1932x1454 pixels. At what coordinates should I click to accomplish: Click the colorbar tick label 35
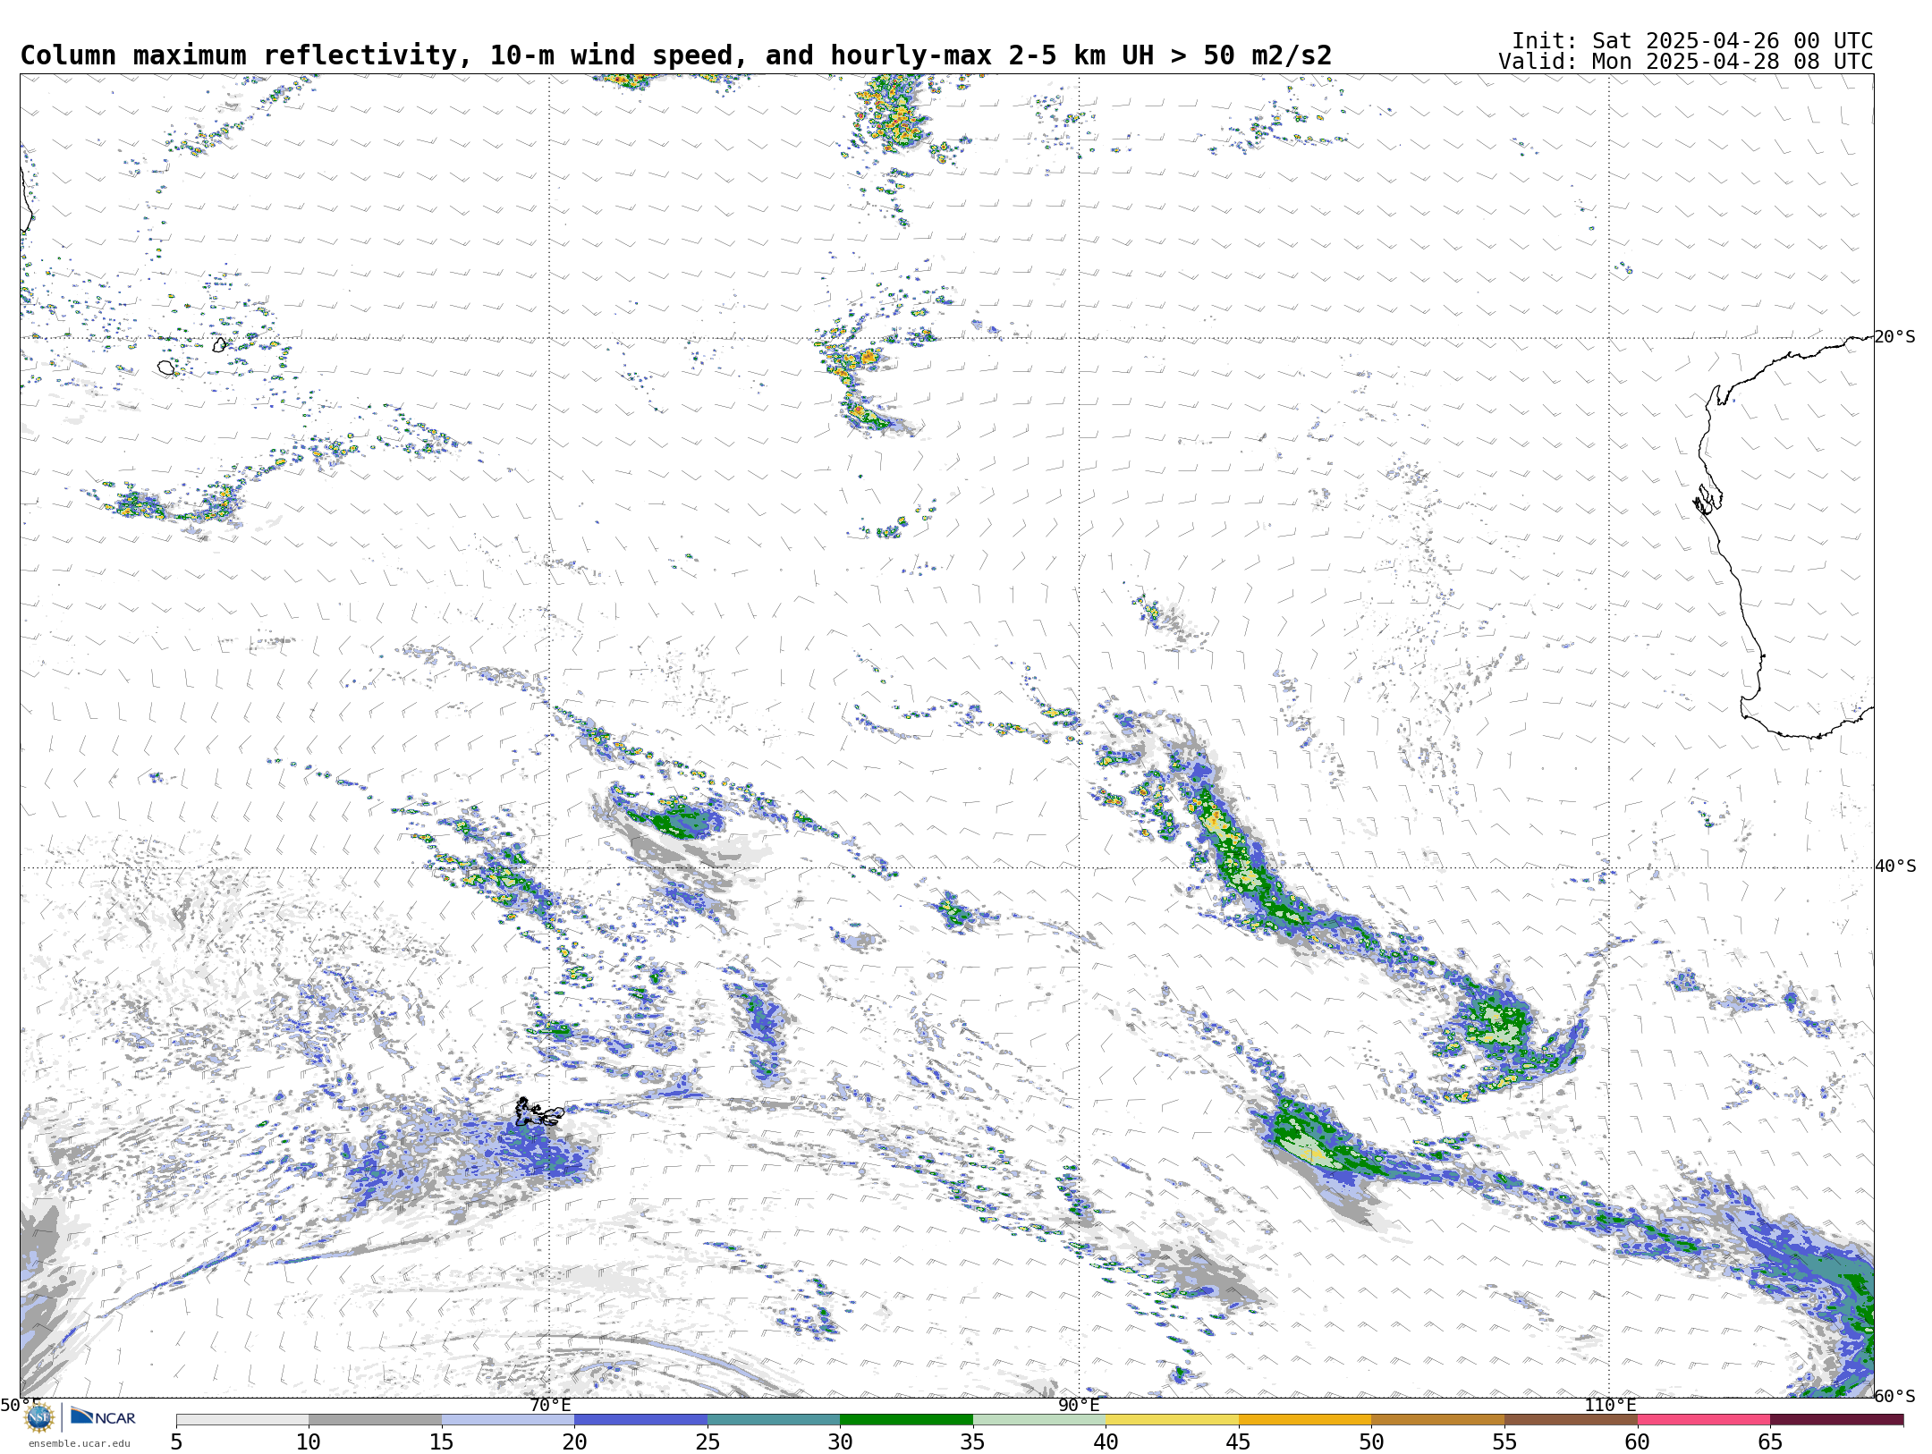pos(973,1441)
